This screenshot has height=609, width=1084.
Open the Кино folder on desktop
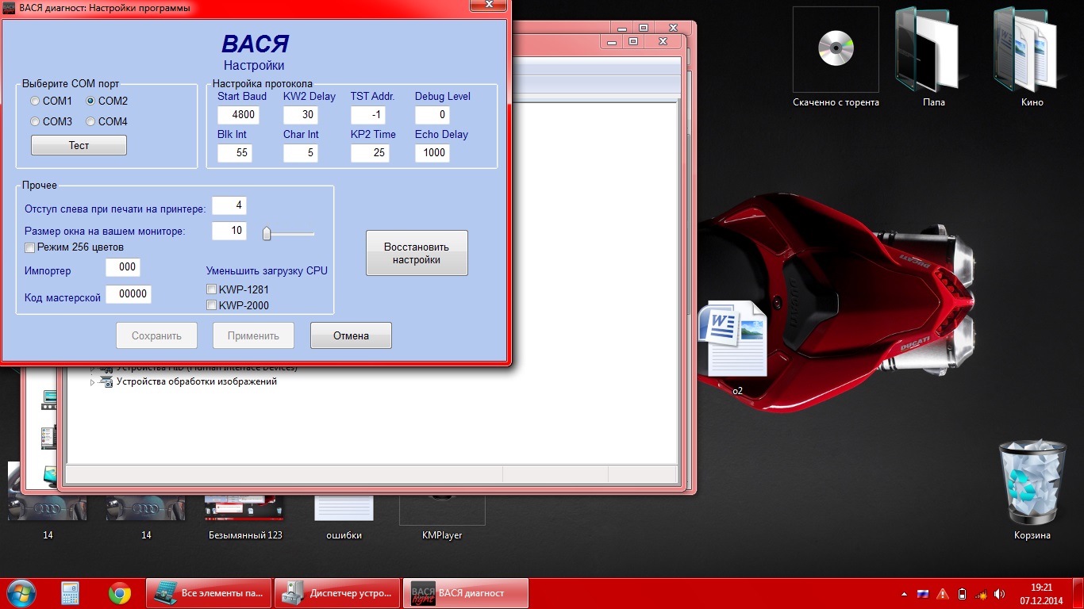(1032, 51)
